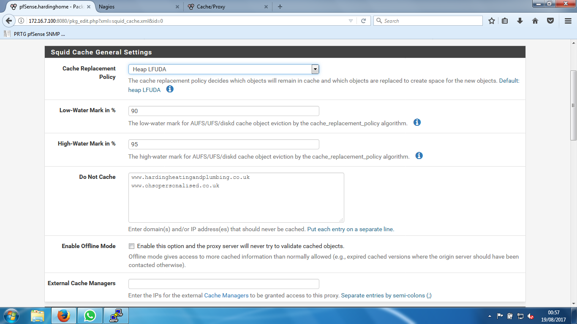The width and height of the screenshot is (577, 324).
Task: Click the page vertical scrollbar thumb
Action: (573, 105)
